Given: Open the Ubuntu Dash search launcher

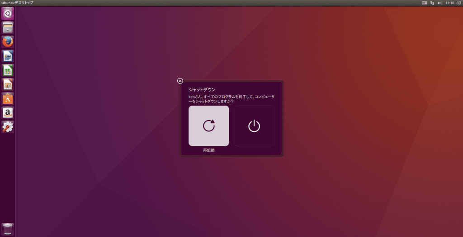Looking at the screenshot, I should 8,14.
